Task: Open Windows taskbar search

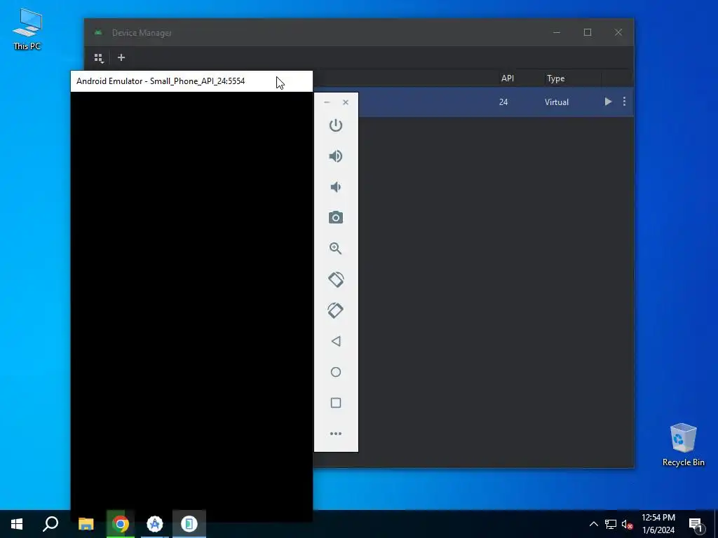Action: (50, 524)
